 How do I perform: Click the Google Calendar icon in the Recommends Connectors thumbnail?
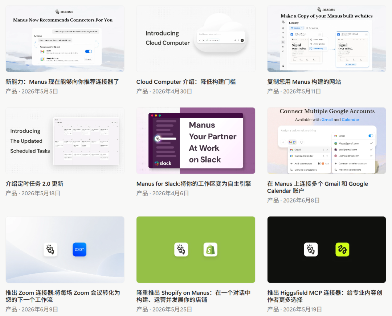[42, 59]
